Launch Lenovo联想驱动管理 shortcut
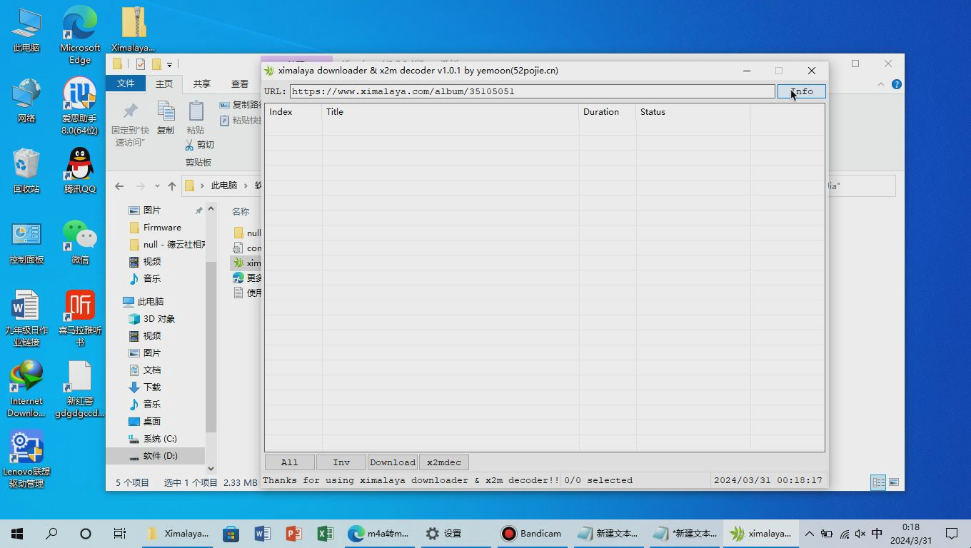This screenshot has height=548, width=971. [26, 460]
